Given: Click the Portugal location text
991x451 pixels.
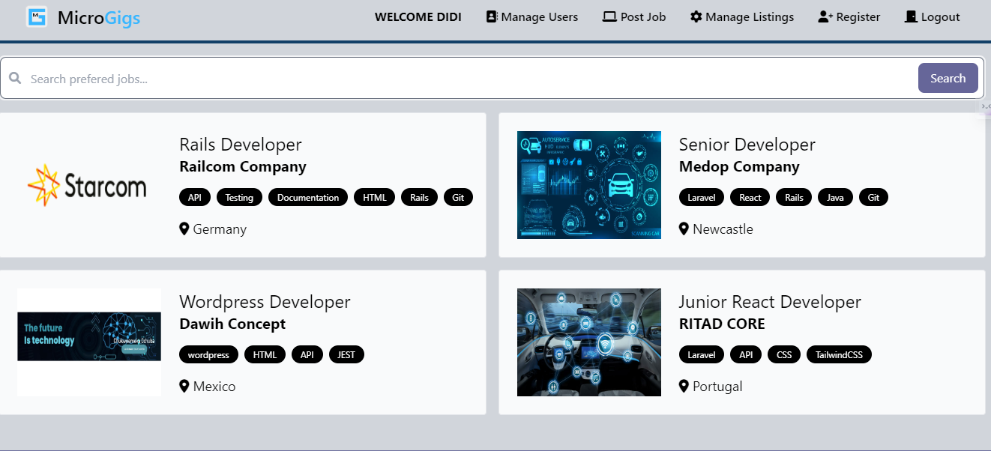Looking at the screenshot, I should 717,387.
